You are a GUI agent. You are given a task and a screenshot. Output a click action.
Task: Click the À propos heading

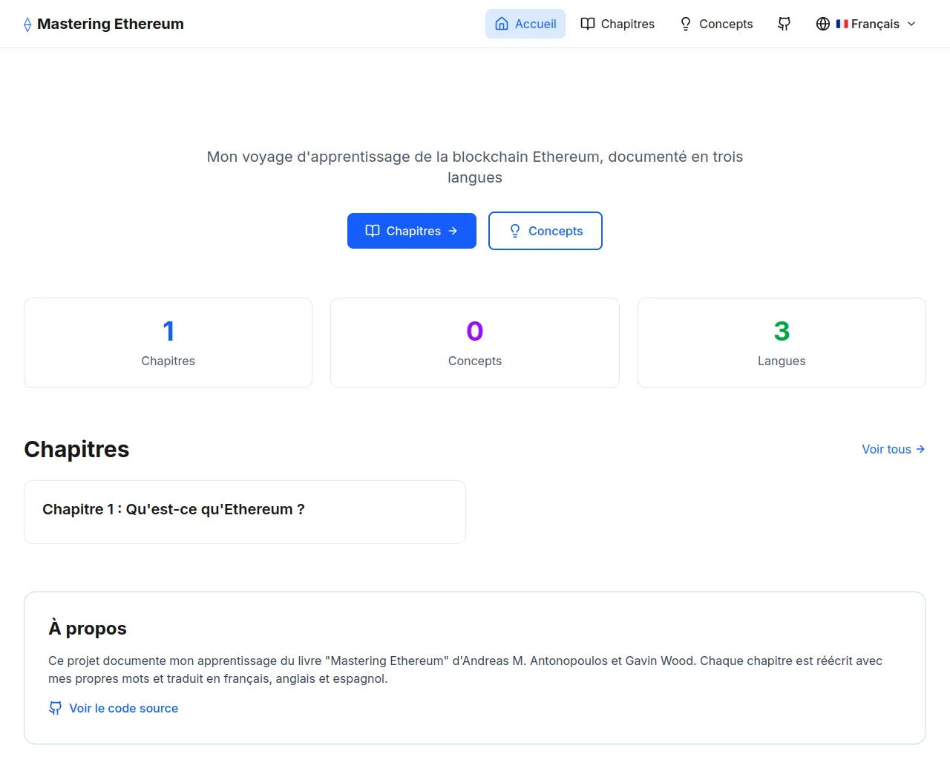[x=88, y=628]
